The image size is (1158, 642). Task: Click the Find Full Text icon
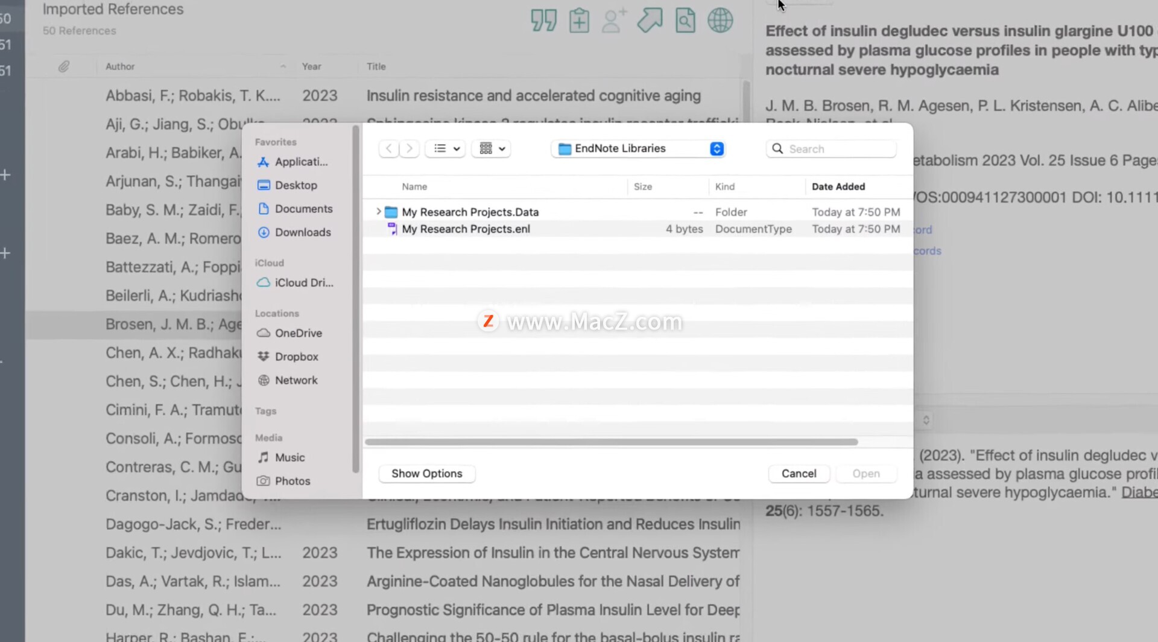[685, 20]
